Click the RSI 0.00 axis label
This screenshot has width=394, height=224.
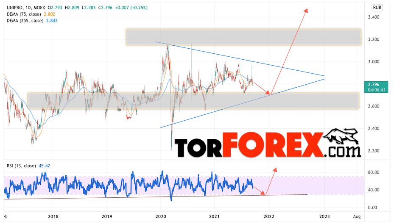coord(372,207)
